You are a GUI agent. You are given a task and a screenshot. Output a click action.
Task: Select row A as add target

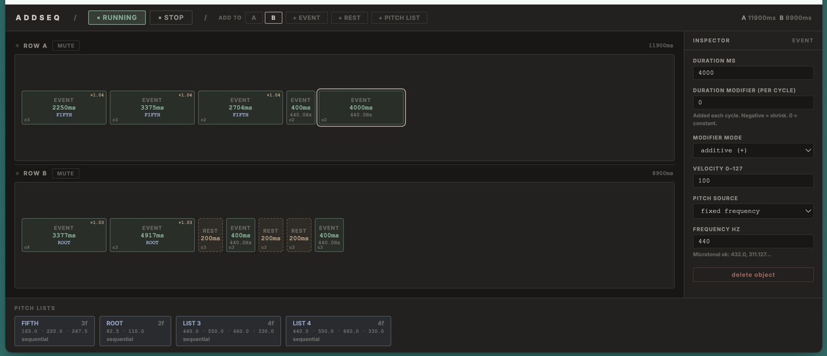254,18
